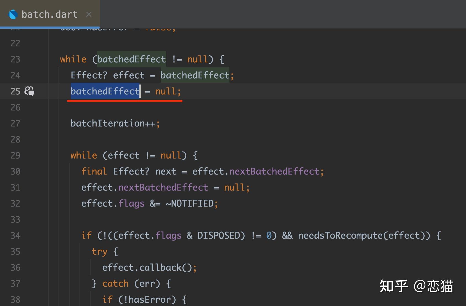Click the 'try' keyword on line 35
The width and height of the screenshot is (466, 306).
click(x=100, y=252)
